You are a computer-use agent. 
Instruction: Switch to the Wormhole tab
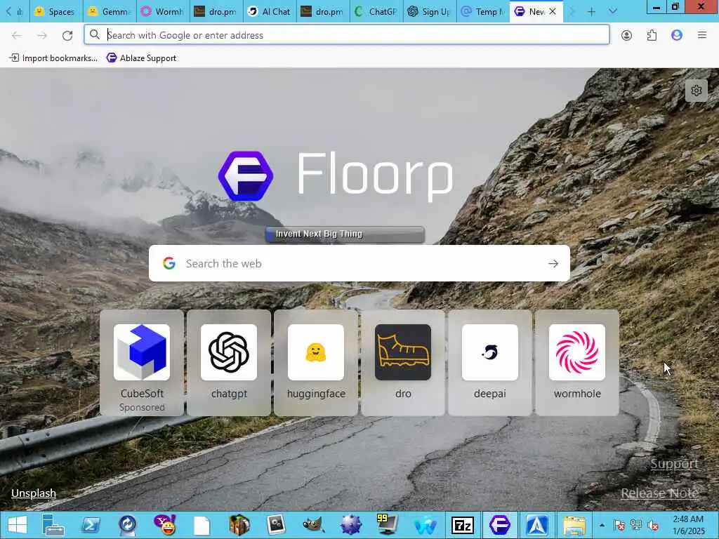point(163,11)
